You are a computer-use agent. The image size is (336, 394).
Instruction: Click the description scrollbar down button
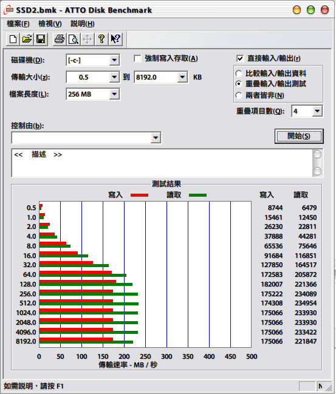coord(317,171)
